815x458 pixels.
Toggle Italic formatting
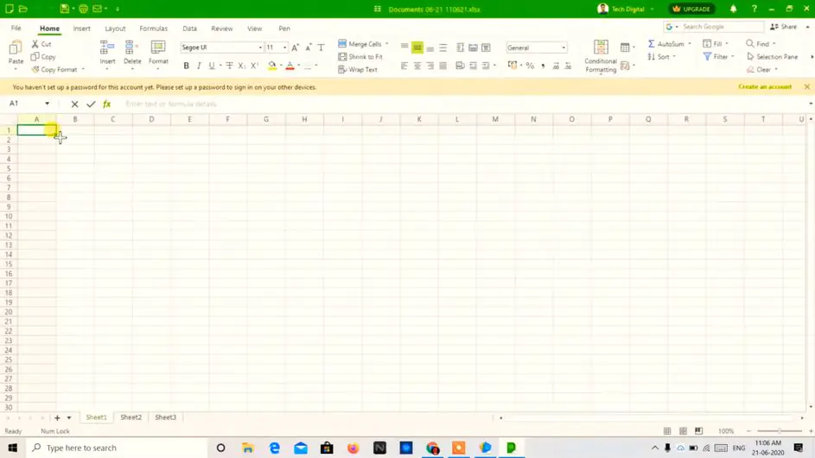(x=199, y=66)
